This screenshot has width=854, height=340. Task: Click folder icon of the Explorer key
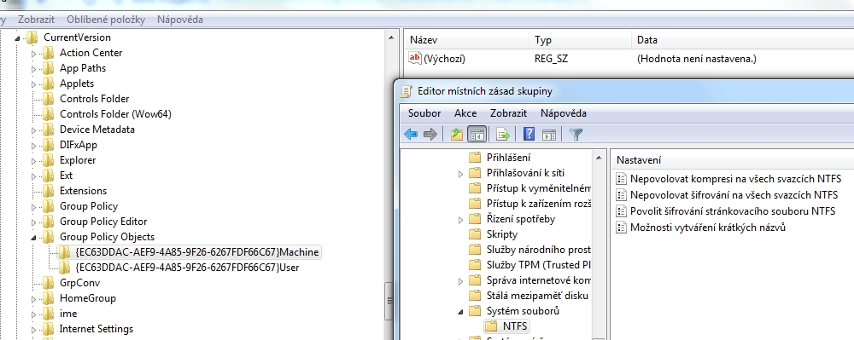coord(49,160)
